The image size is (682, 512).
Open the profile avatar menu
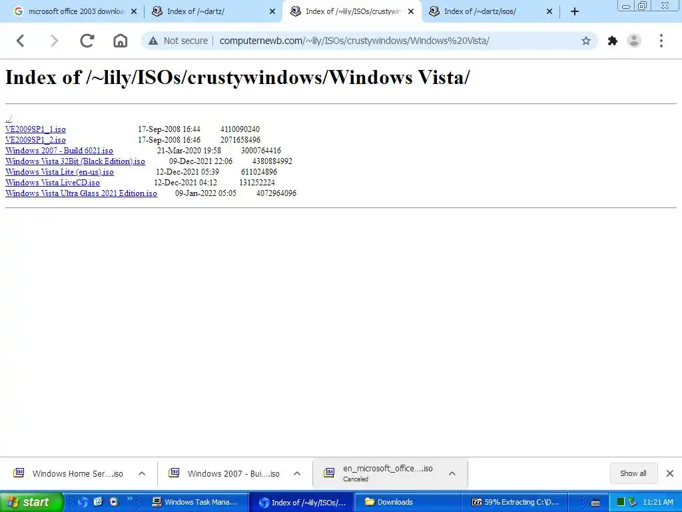click(634, 41)
